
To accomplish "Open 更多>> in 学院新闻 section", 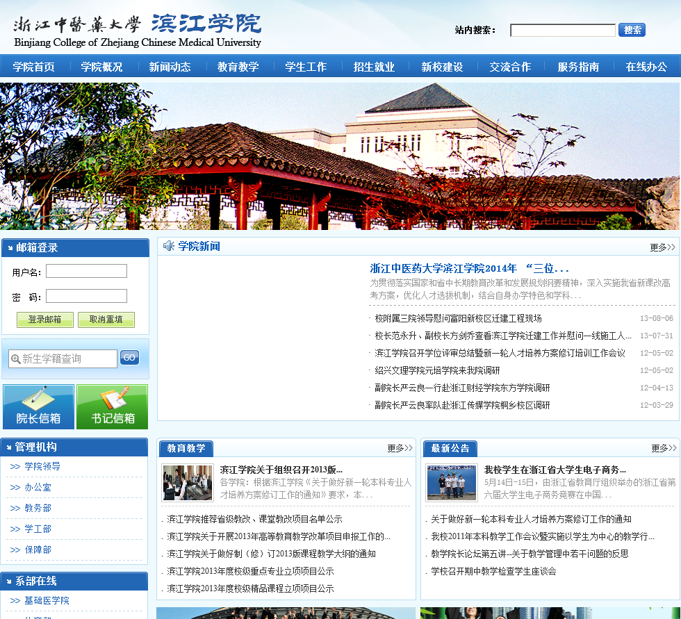I will coord(662,247).
